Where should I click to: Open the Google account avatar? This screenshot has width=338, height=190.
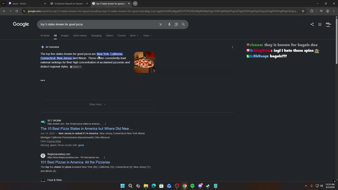coord(328,24)
